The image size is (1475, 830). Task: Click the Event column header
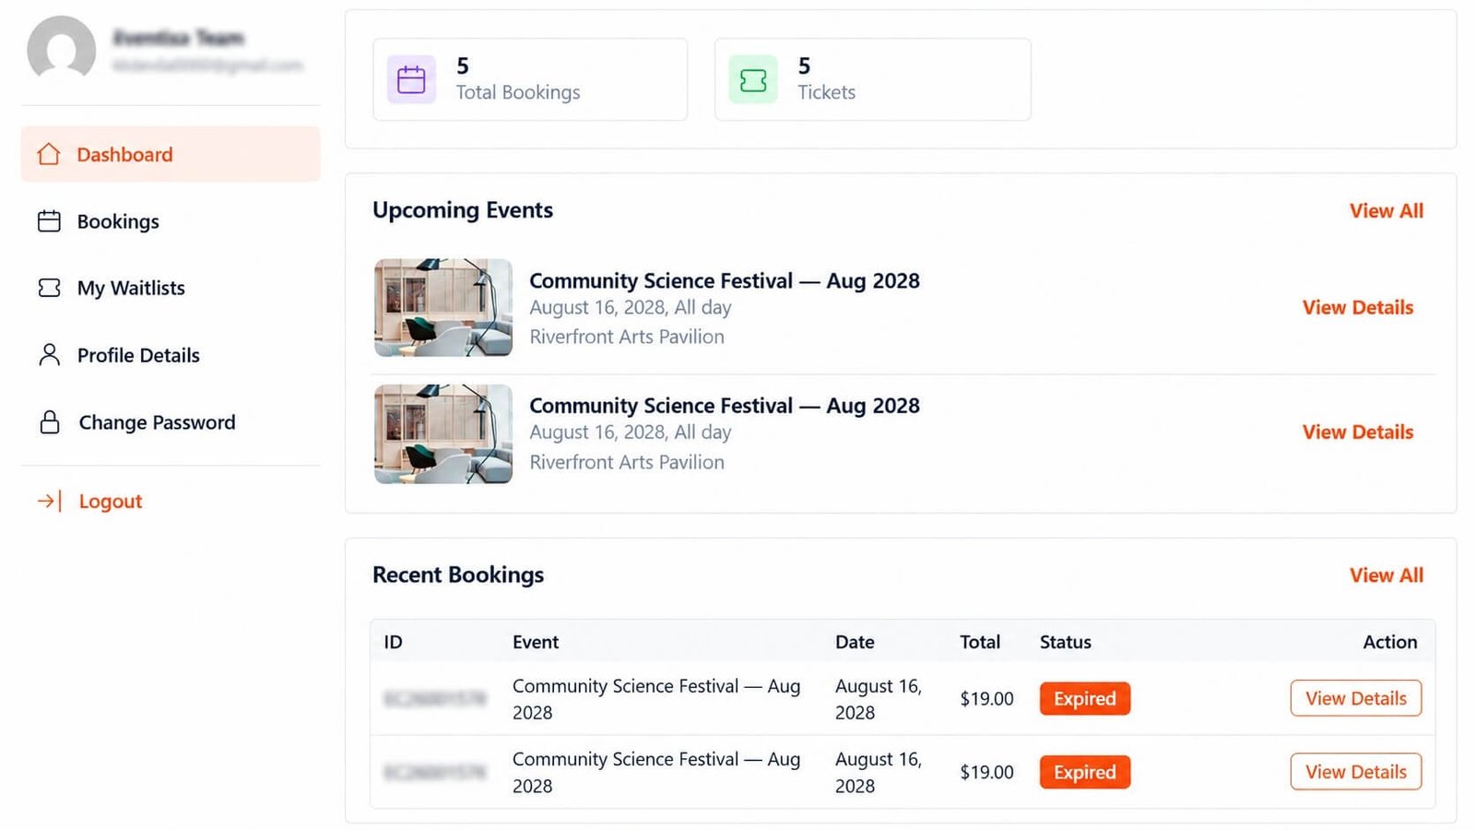point(536,642)
